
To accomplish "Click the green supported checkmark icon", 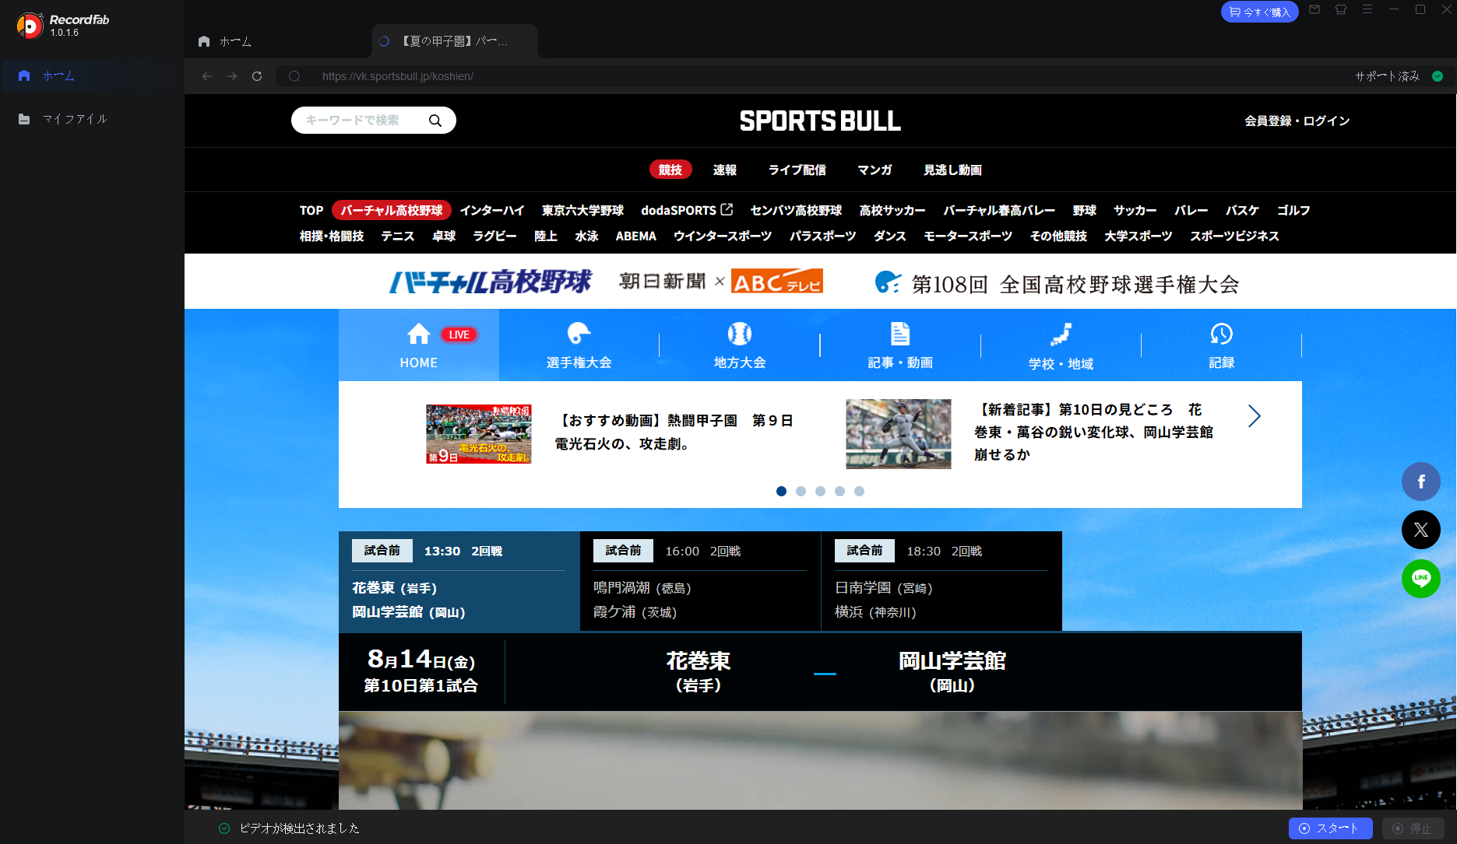I will (x=1438, y=76).
